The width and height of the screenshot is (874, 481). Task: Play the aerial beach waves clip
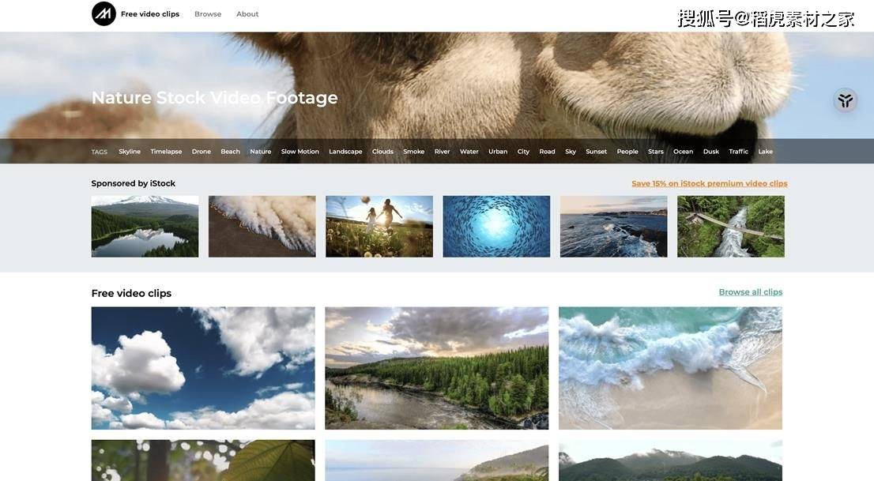pos(671,368)
